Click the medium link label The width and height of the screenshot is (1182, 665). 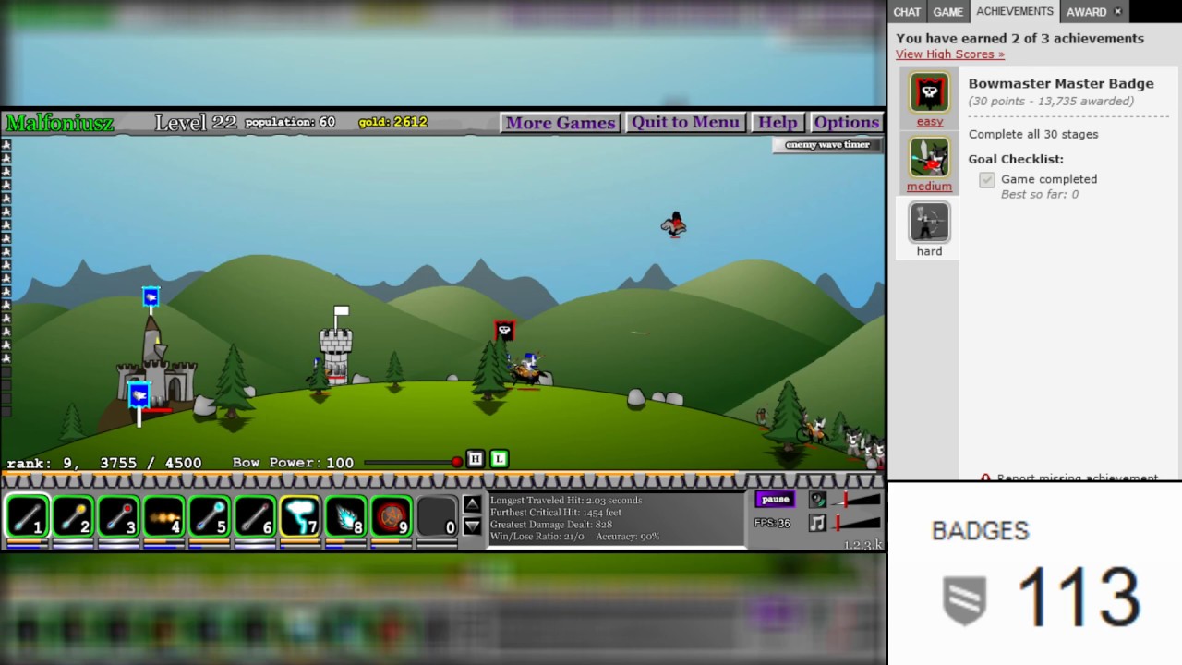pyautogui.click(x=929, y=187)
